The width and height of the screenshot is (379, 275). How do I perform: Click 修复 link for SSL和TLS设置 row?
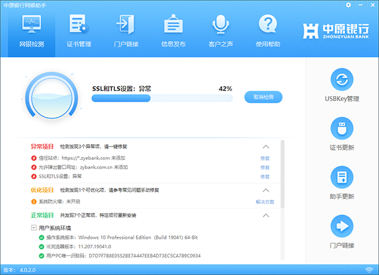265,177
